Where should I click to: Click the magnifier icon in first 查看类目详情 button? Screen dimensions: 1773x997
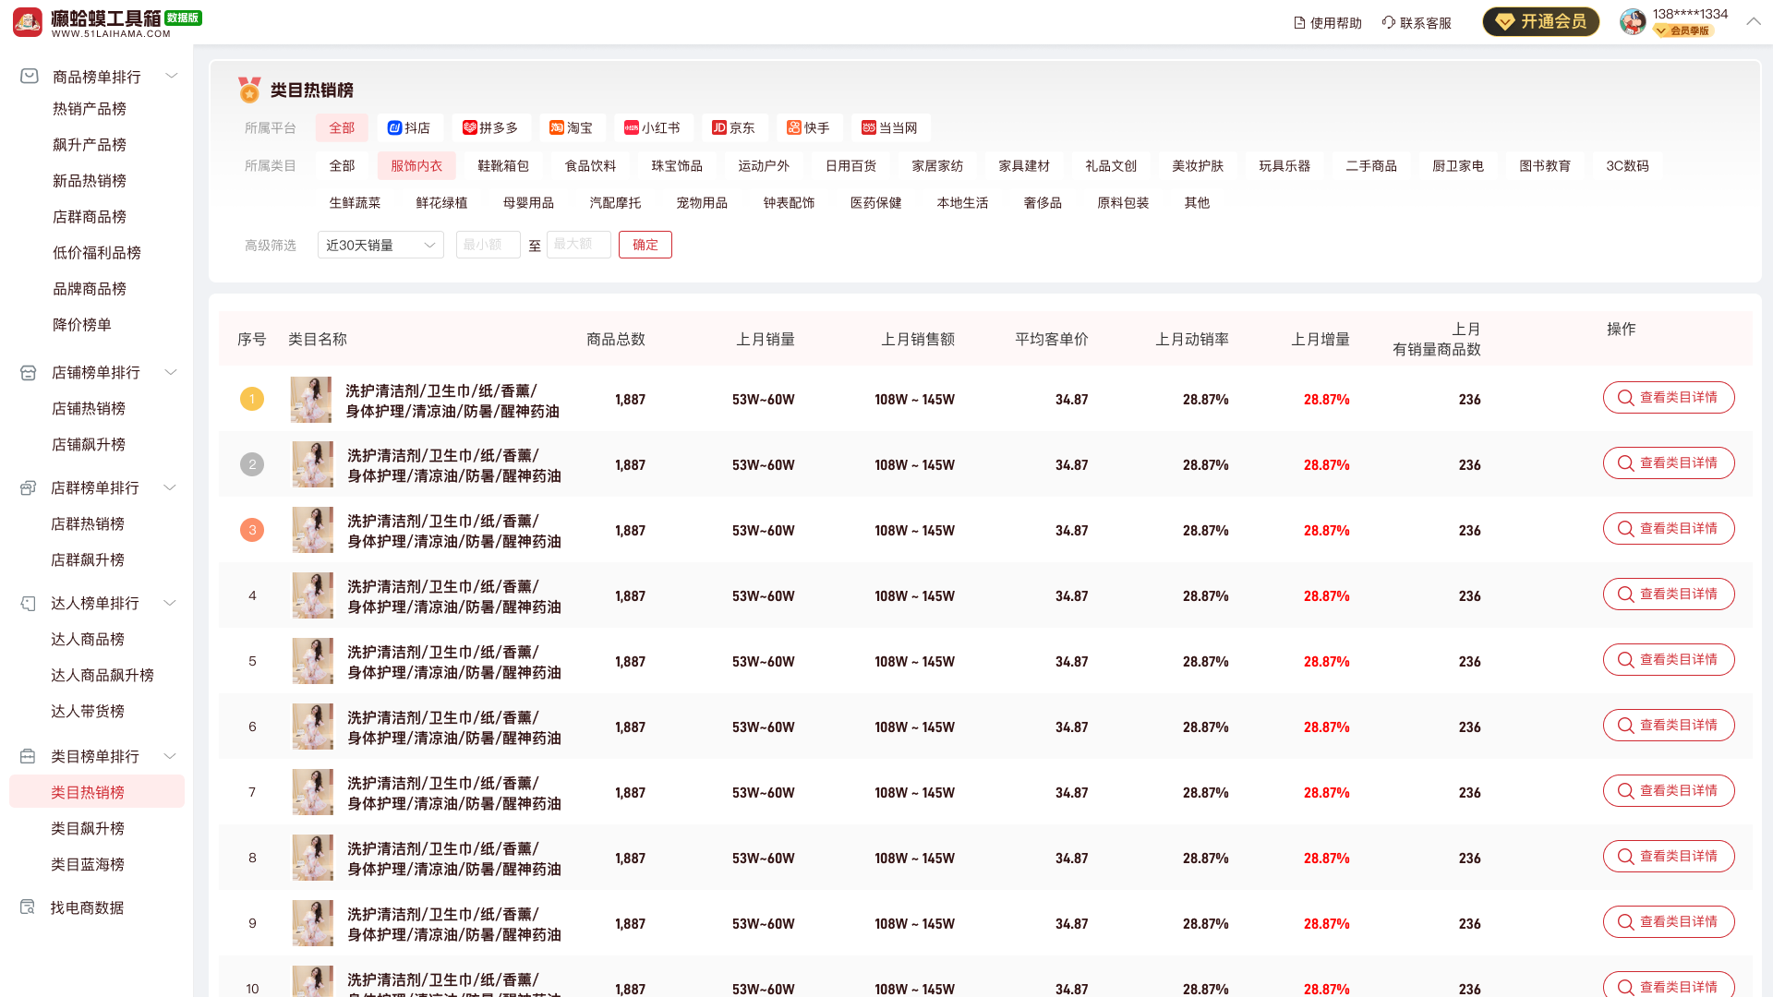click(1626, 398)
